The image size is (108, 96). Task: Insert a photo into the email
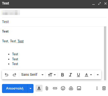click(x=79, y=88)
